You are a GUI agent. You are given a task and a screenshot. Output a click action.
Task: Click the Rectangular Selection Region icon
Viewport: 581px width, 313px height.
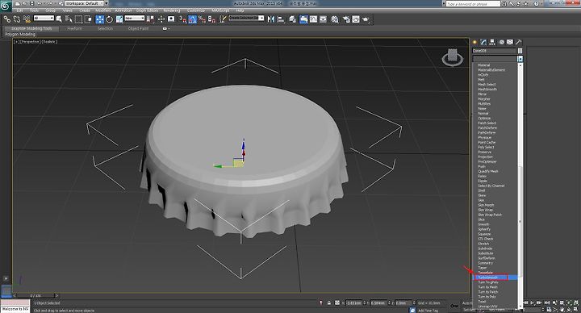click(x=78, y=19)
